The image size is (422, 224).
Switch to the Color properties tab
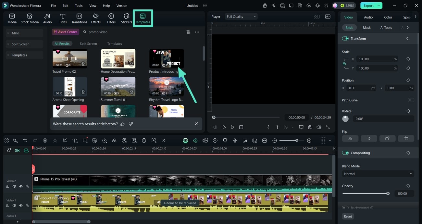point(388,17)
